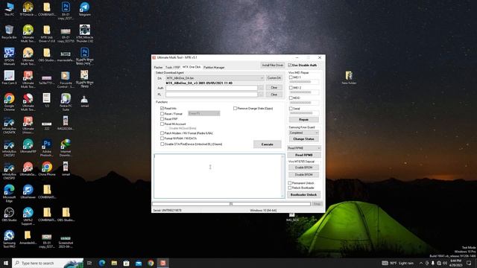Open the Telegram desktop shortcut
The height and width of the screenshot is (268, 477).
84,8
